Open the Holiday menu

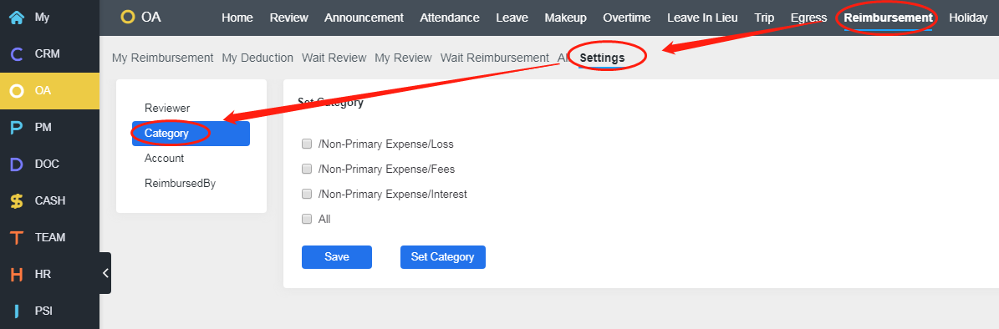968,18
